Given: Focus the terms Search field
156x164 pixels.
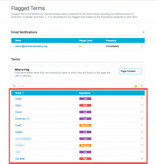Looking at the screenshot, I should click(x=32, y=86).
